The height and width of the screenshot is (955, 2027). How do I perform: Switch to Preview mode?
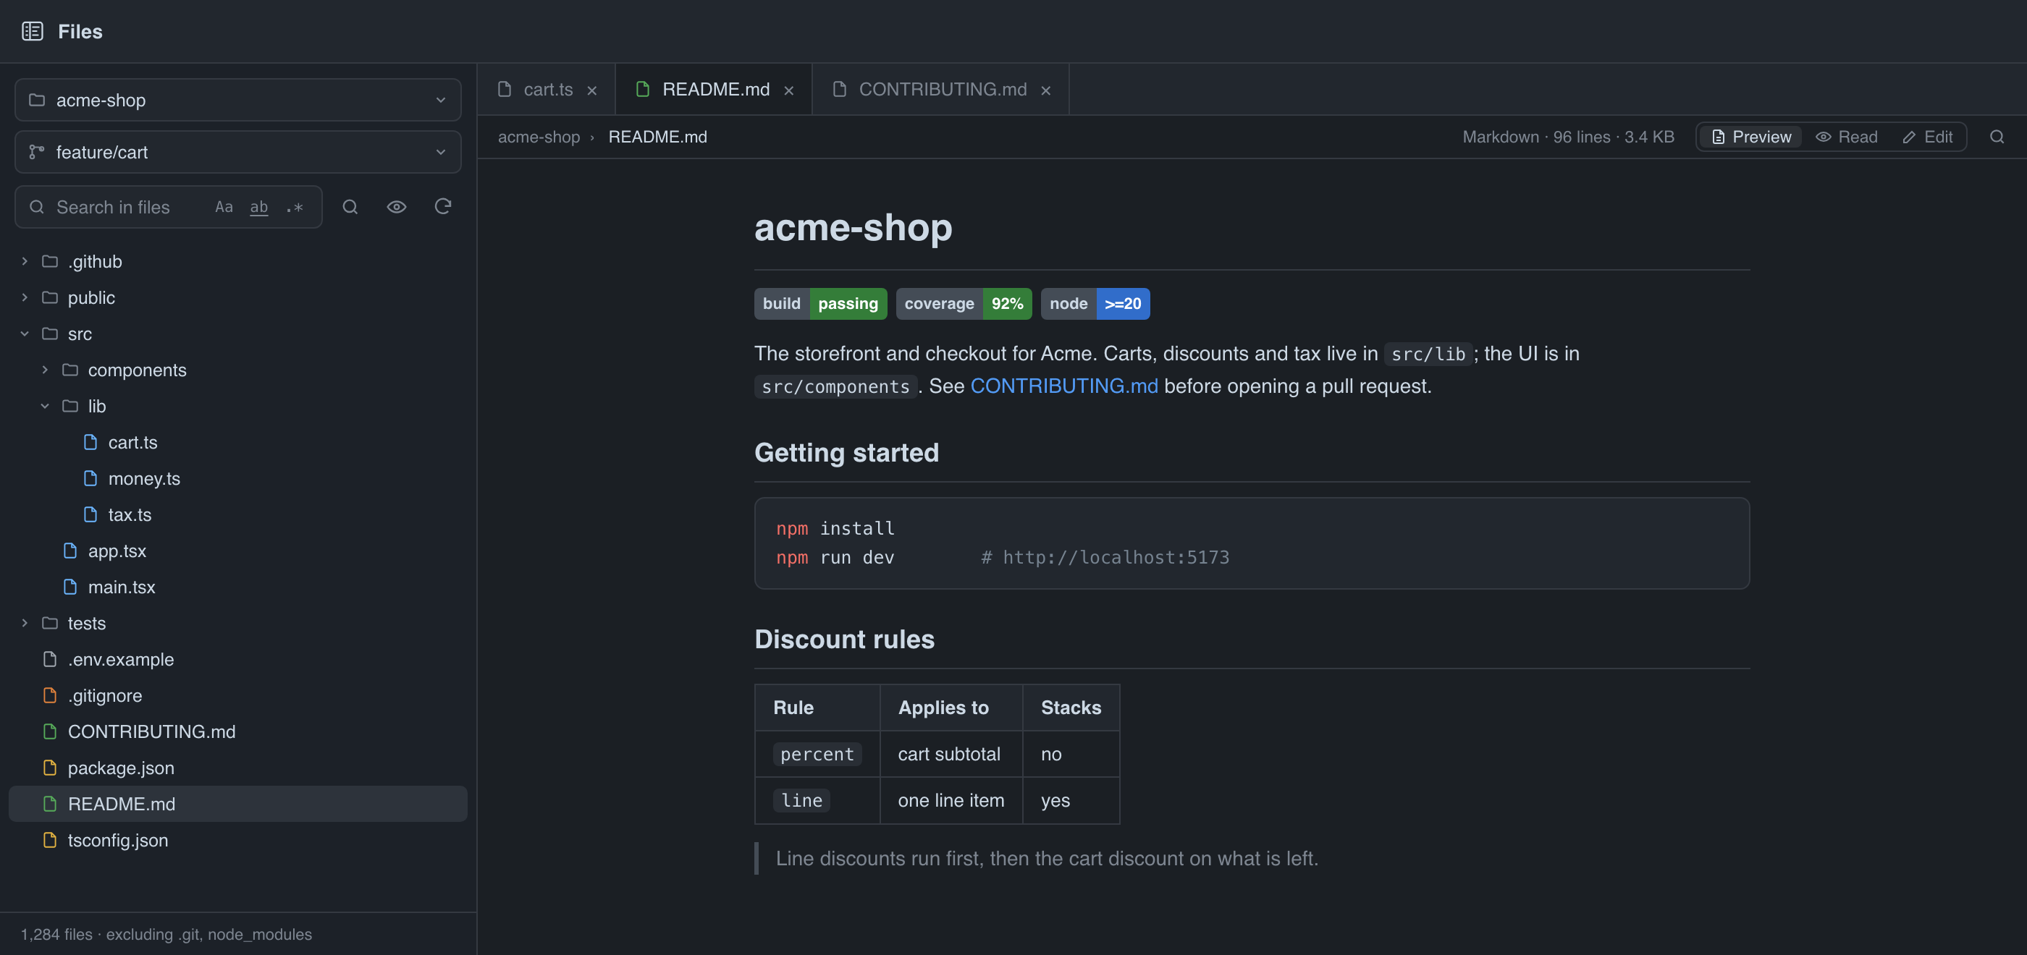pyautogui.click(x=1750, y=137)
